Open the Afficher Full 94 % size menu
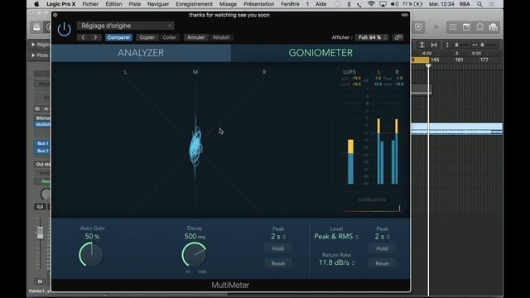The width and height of the screenshot is (530, 298). [372, 37]
